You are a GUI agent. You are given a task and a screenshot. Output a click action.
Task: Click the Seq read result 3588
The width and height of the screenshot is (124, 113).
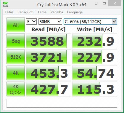coord(49,41)
